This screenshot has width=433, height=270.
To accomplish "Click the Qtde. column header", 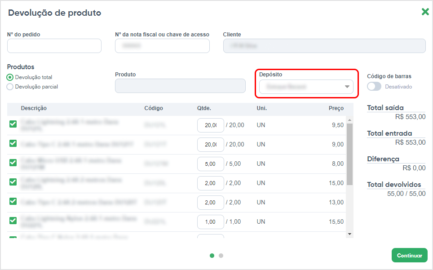I will (x=204, y=108).
